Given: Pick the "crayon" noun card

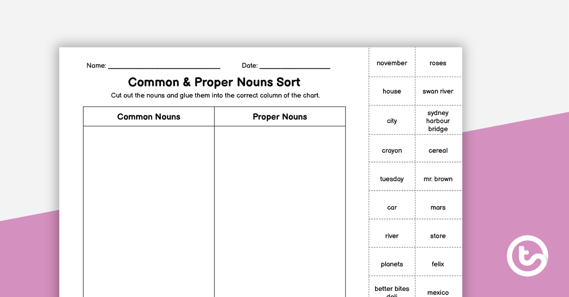Looking at the screenshot, I should click(x=392, y=149).
